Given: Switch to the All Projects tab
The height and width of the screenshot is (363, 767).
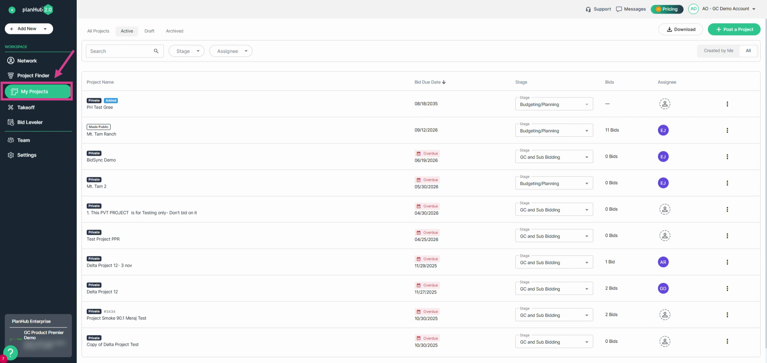Looking at the screenshot, I should pos(98,31).
